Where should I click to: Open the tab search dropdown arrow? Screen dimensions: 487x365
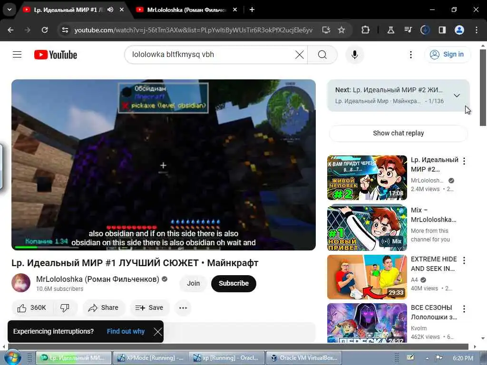pyautogui.click(x=10, y=10)
